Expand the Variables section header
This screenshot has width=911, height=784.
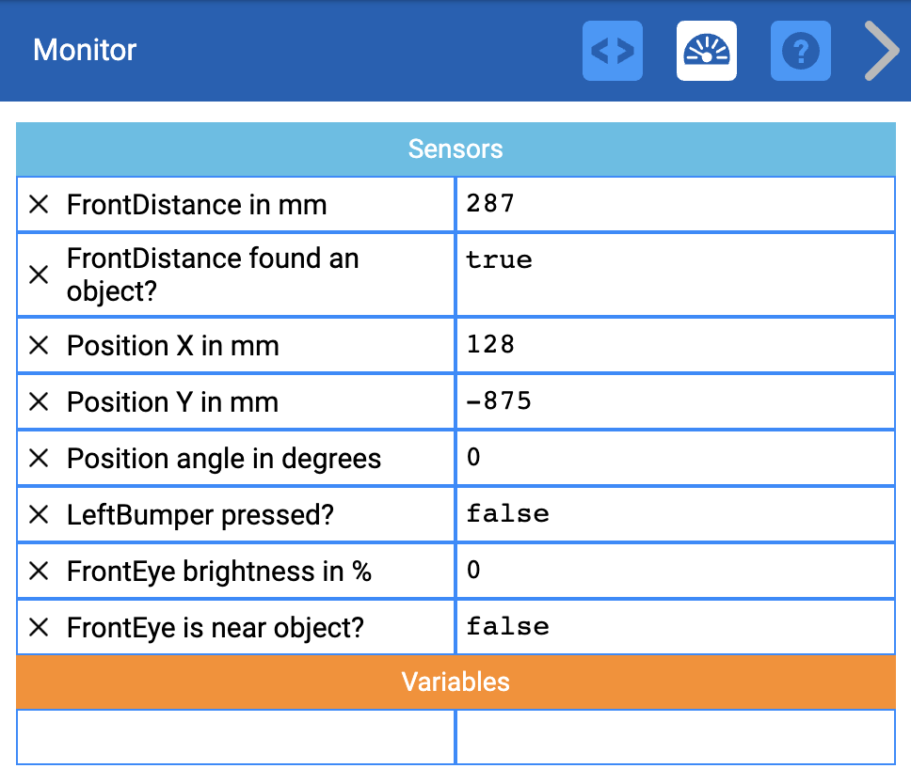[455, 682]
